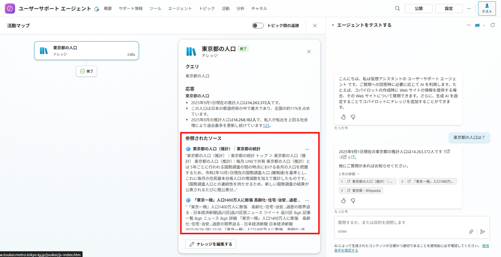
Task: Click the クエリ heading
Action: coord(192,67)
